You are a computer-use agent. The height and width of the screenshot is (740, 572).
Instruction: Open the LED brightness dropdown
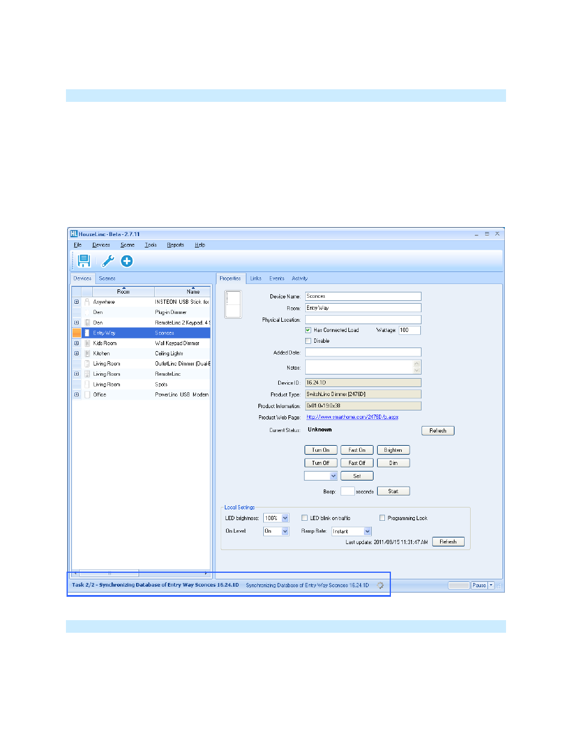(285, 518)
